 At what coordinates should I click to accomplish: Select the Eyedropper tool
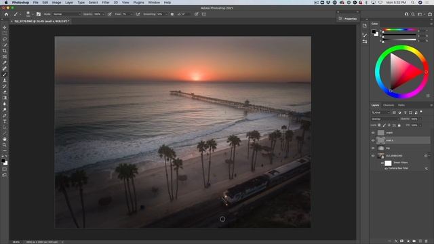tap(5, 62)
